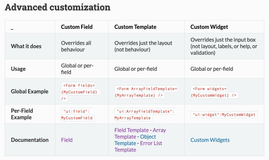
Task: Open the Array Template link
Action: tap(160, 130)
